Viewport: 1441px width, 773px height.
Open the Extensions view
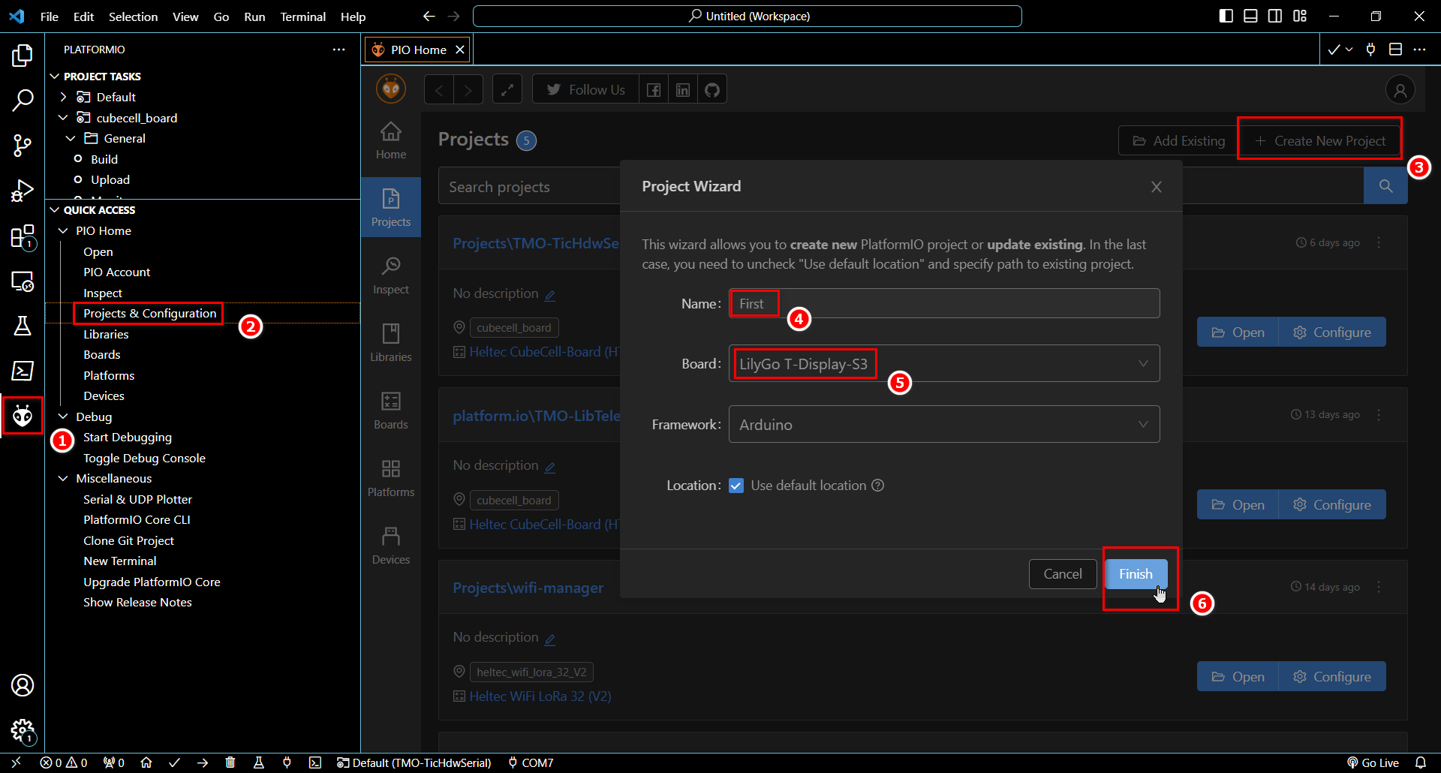click(23, 236)
